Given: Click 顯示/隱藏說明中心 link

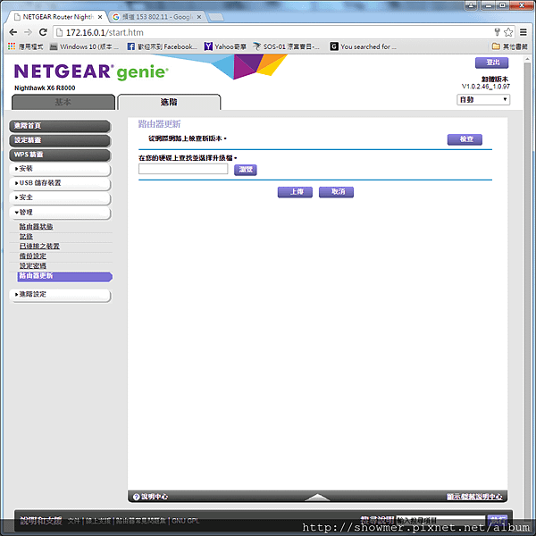Looking at the screenshot, I should pos(474,497).
